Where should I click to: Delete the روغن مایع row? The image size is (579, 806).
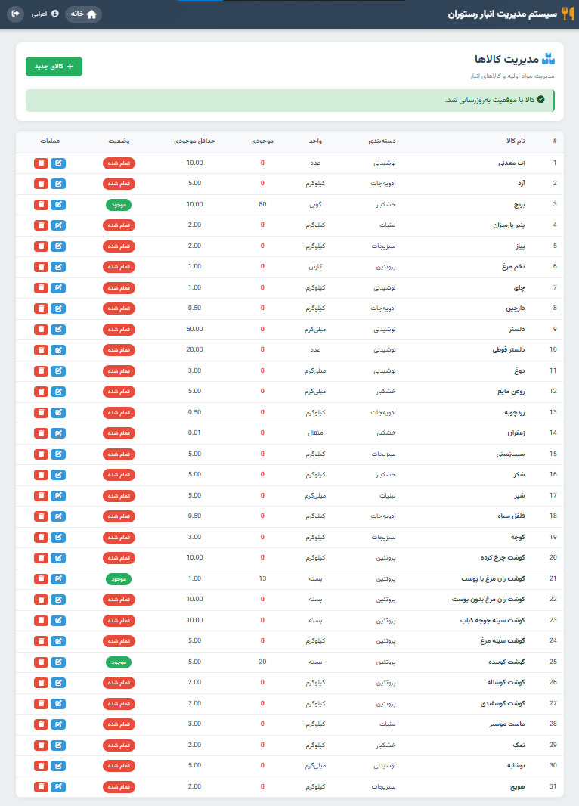coord(41,392)
